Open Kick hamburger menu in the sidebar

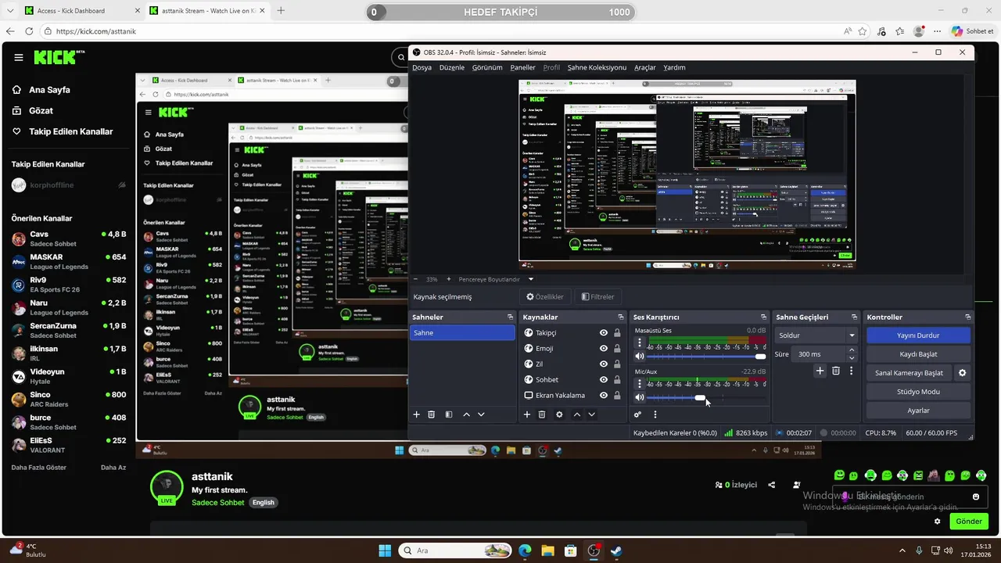18,57
